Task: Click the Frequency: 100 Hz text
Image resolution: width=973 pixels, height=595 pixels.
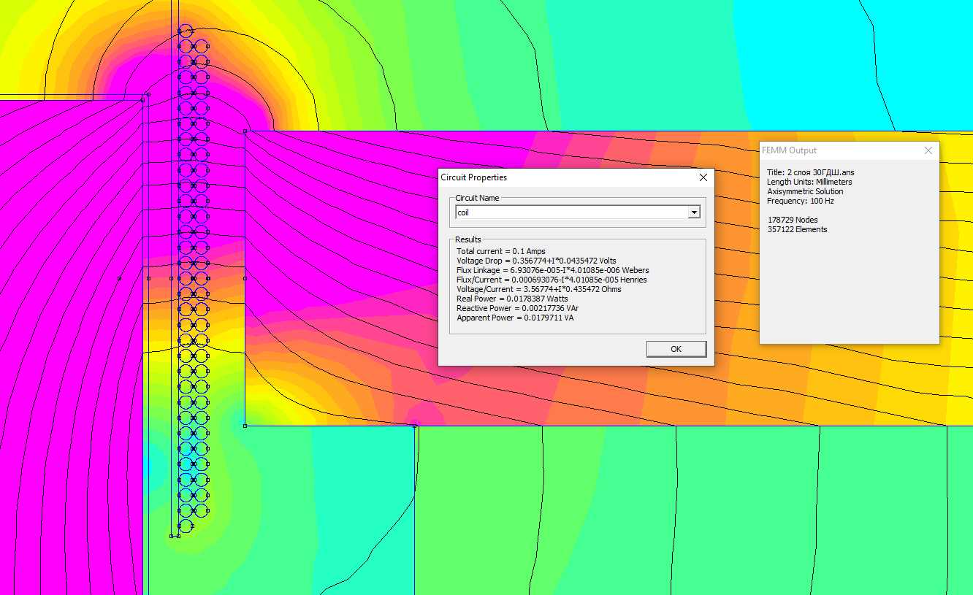Action: [801, 201]
